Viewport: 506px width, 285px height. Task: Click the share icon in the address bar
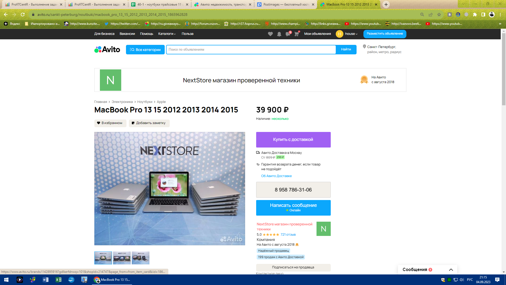(x=431, y=15)
